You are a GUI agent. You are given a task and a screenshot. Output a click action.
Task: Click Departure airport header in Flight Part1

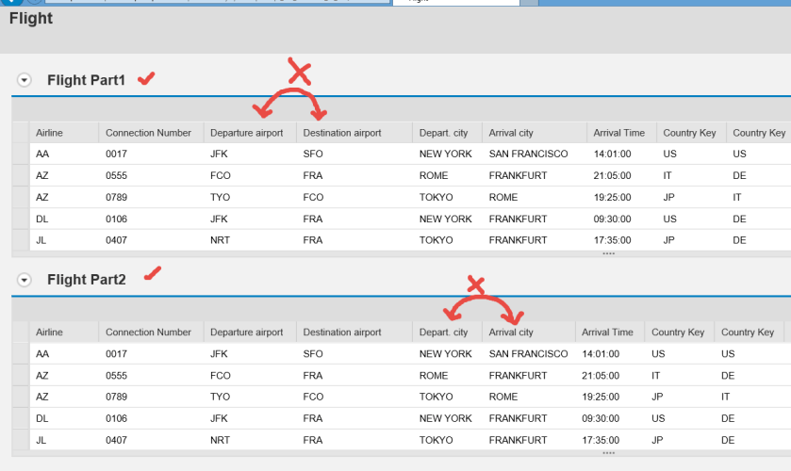[x=246, y=133]
